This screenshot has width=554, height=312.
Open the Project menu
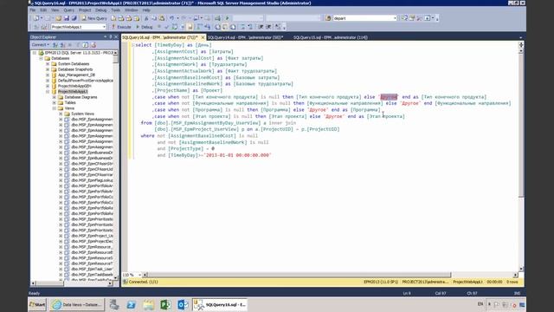click(x=85, y=10)
